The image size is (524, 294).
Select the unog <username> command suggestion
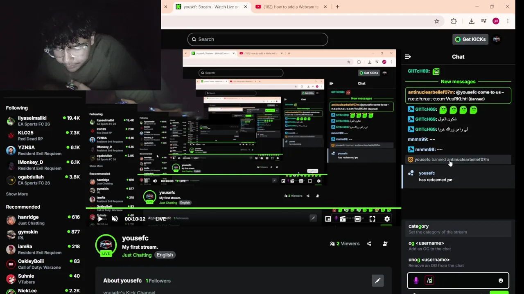click(458, 262)
